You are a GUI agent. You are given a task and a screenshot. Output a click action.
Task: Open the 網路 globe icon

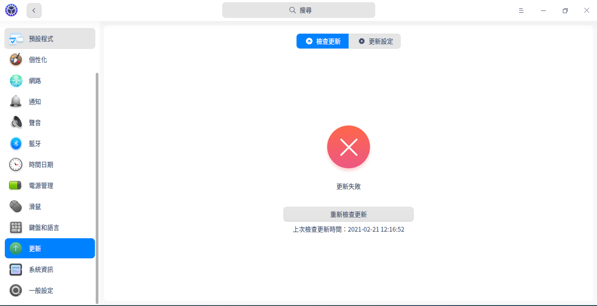pyautogui.click(x=16, y=81)
